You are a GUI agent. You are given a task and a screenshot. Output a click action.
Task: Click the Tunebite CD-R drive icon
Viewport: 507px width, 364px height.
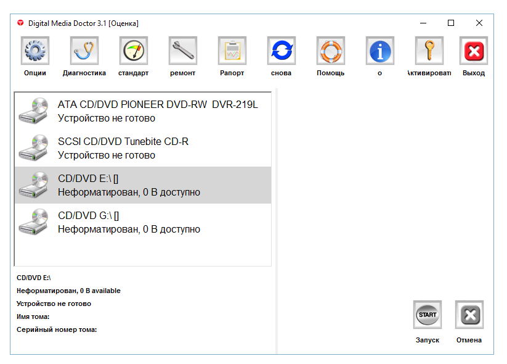click(34, 147)
